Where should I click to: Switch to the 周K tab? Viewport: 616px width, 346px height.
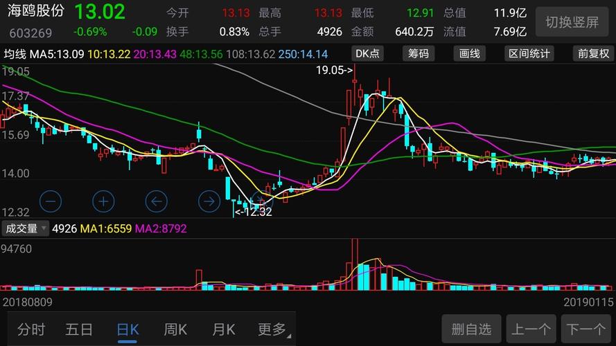(x=175, y=329)
